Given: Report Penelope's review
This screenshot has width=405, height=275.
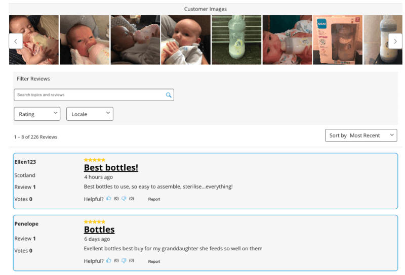Looking at the screenshot, I should [154, 261].
